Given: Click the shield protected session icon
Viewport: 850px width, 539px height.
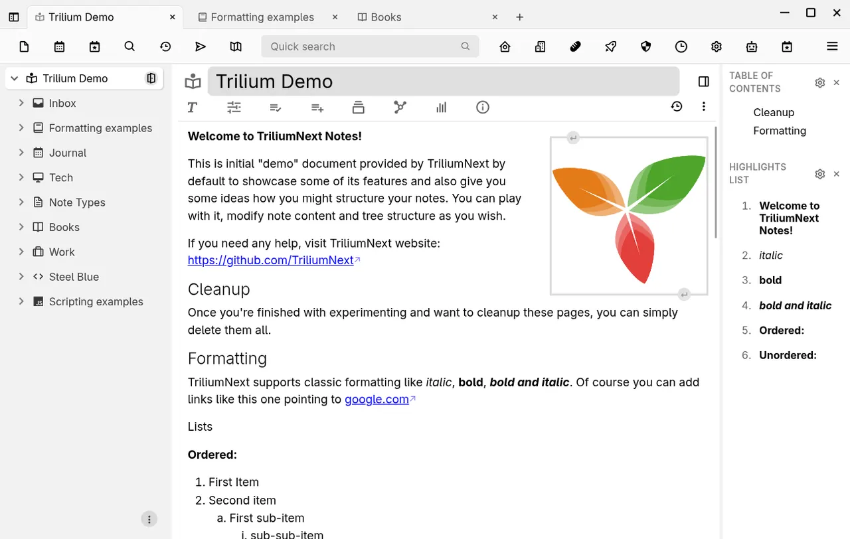Looking at the screenshot, I should point(646,46).
